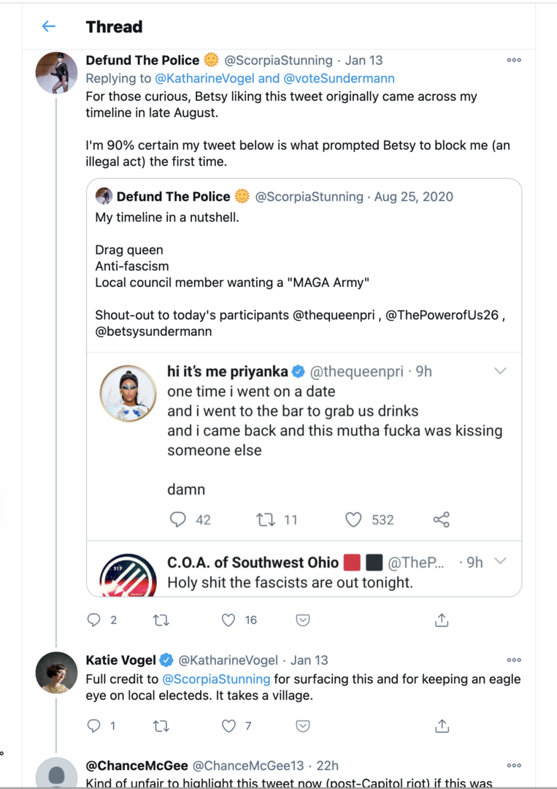Open Katie Vogel's profile picture
557x789 pixels.
(56, 673)
